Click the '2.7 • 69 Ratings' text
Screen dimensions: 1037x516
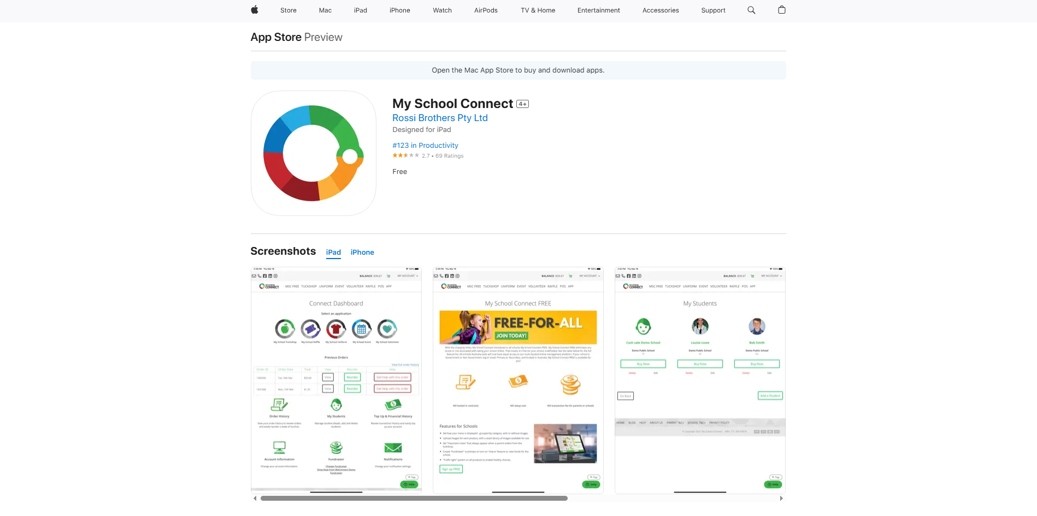pyautogui.click(x=443, y=156)
